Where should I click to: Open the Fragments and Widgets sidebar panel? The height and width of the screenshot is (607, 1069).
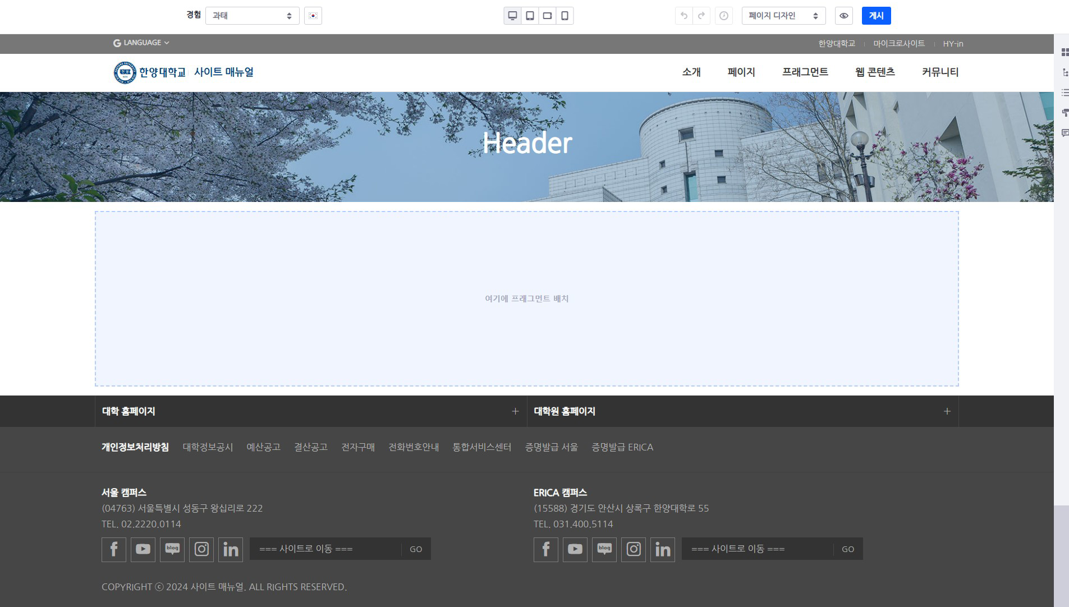(1065, 52)
